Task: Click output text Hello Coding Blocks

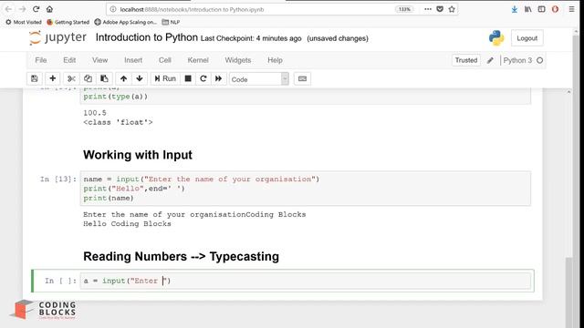Action: point(127,224)
